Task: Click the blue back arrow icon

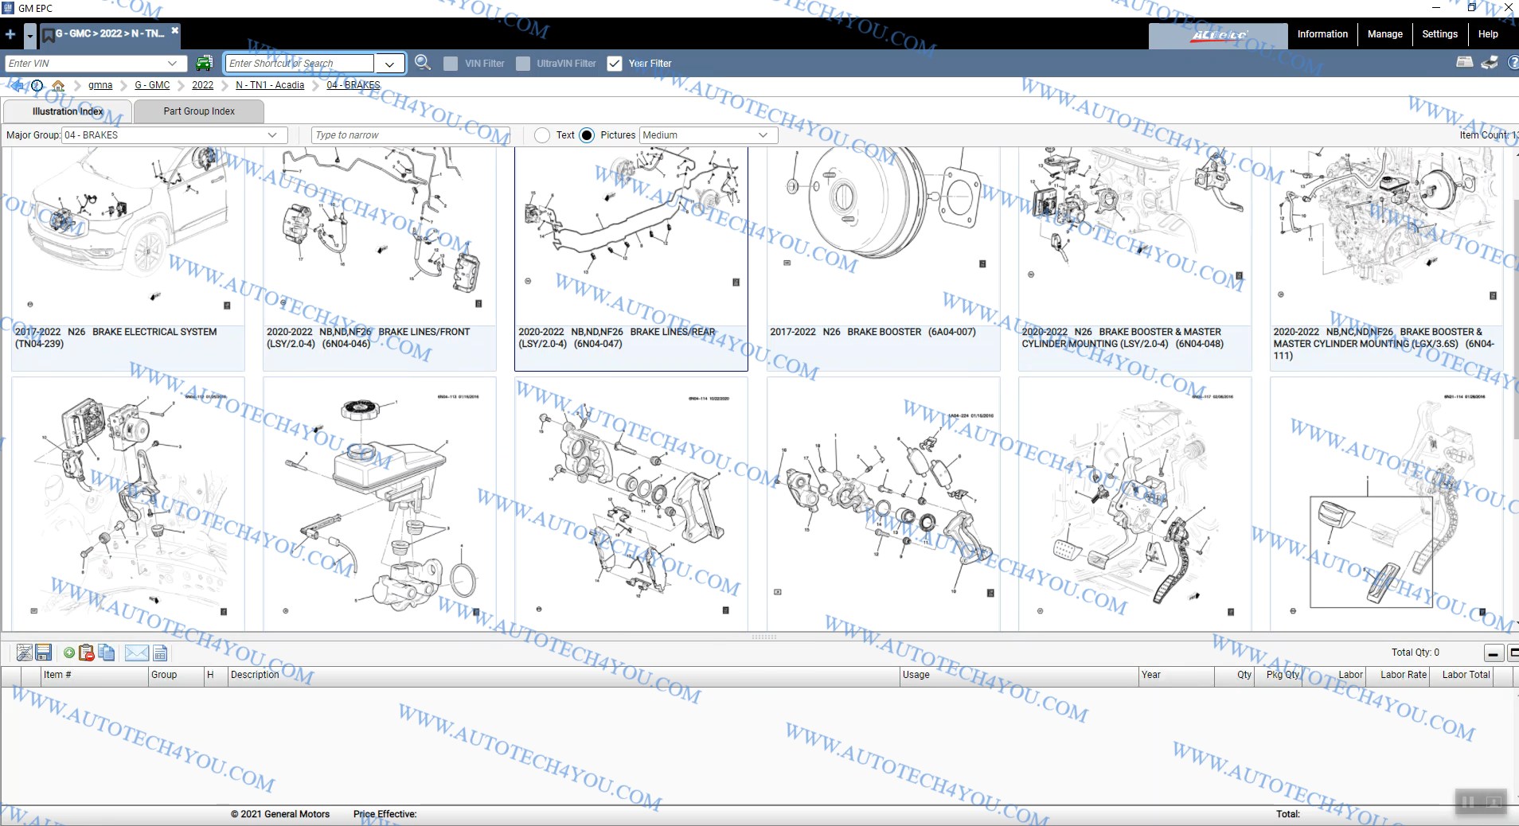Action: tap(17, 85)
